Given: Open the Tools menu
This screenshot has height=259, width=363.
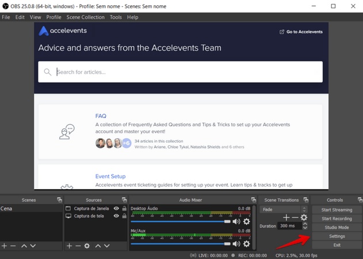Looking at the screenshot, I should (116, 17).
